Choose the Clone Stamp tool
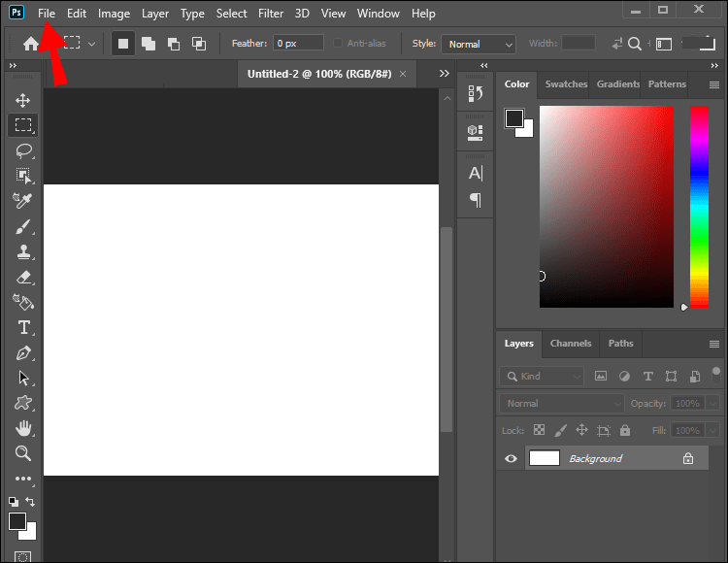The image size is (728, 563). coord(22,251)
